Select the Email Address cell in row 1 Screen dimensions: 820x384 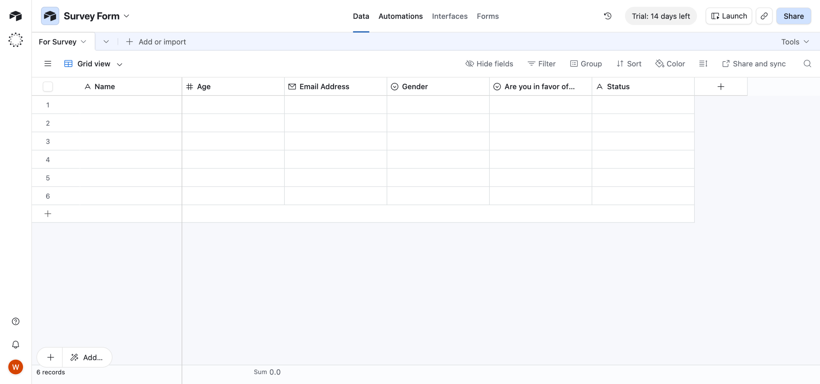[335, 105]
